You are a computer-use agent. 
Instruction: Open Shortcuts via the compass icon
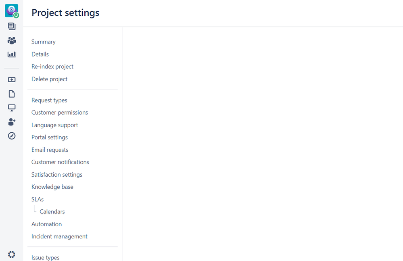(11, 136)
